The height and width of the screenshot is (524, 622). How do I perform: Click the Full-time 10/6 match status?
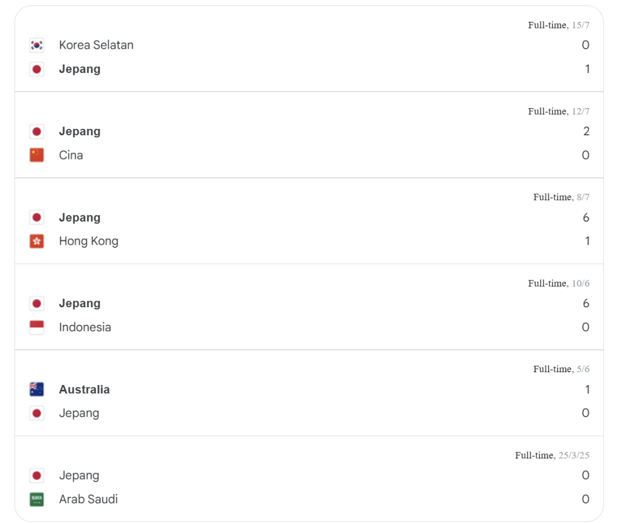coord(558,283)
